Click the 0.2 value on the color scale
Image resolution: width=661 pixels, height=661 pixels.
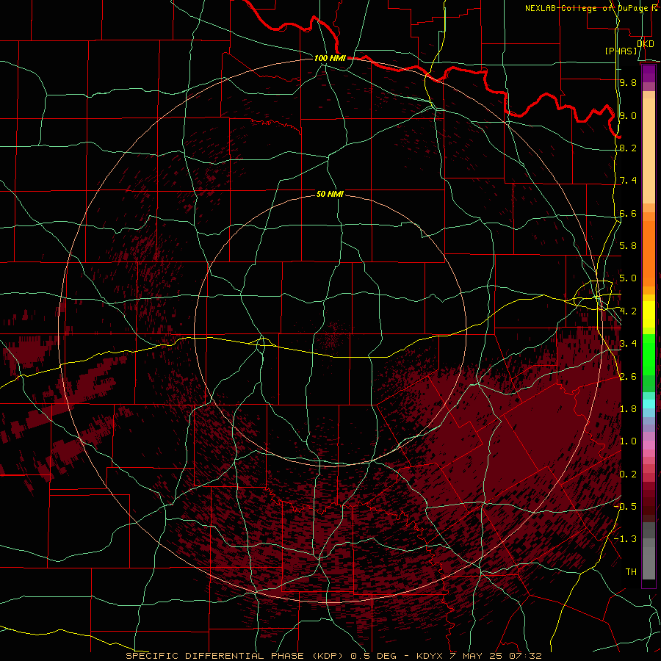tap(628, 474)
